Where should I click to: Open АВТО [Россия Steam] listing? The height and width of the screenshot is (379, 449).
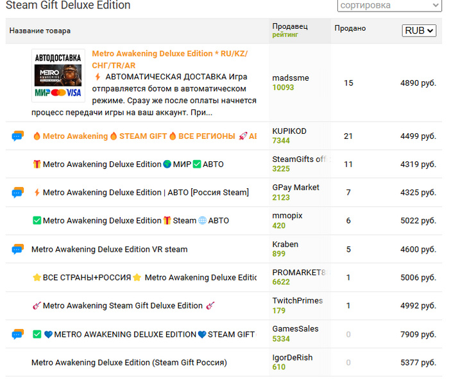[x=141, y=192]
